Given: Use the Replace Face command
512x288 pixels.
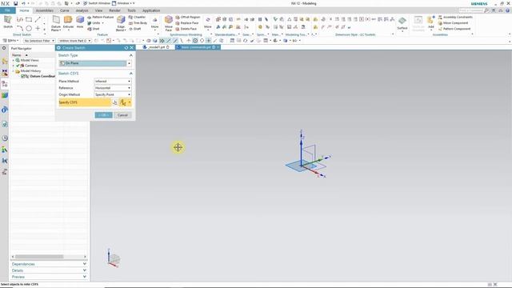Looking at the screenshot, I should pyautogui.click(x=186, y=23).
